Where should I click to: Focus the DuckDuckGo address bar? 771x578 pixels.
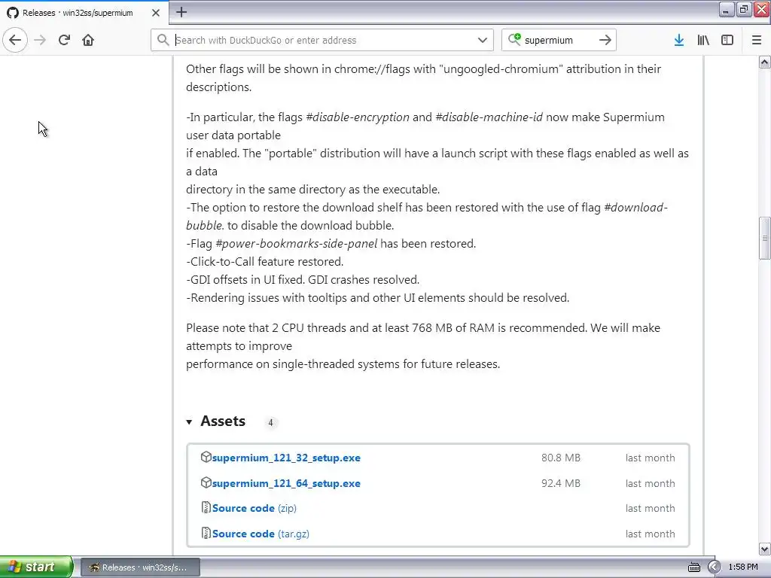coord(322,40)
